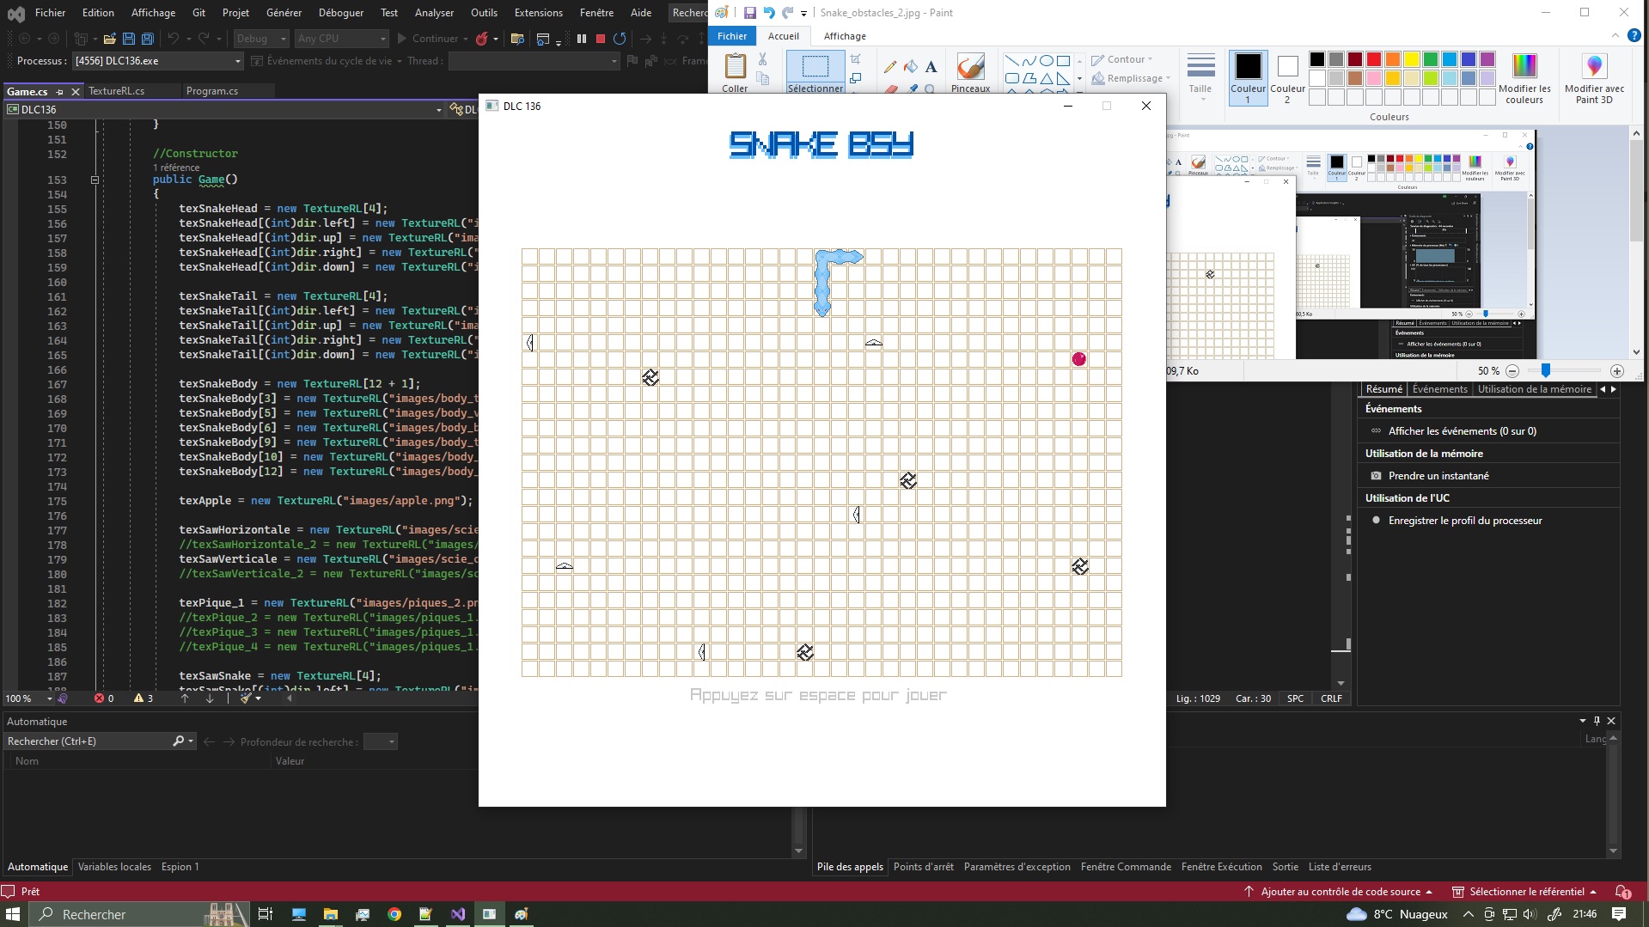Image resolution: width=1649 pixels, height=927 pixels.
Task: Select the Pencil tool in Paint
Action: coord(890,66)
